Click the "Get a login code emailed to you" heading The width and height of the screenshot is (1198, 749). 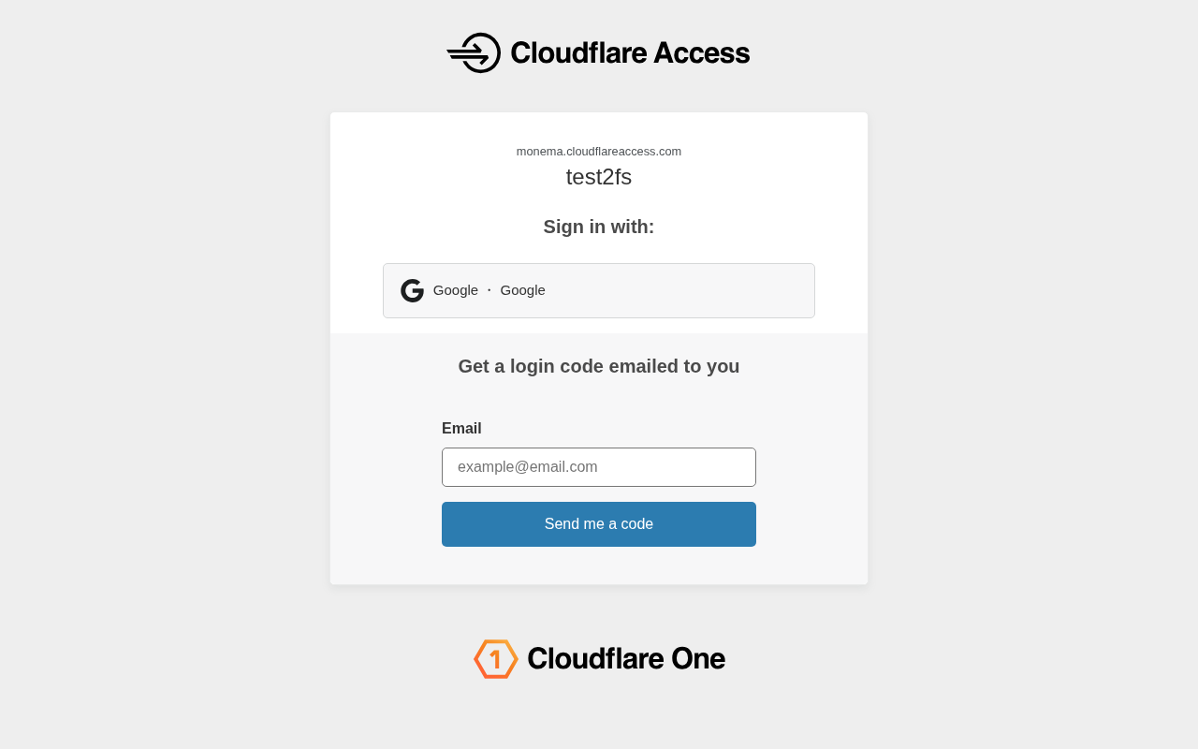point(599,366)
